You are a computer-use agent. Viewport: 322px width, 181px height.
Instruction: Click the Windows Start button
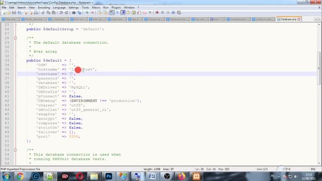click(7, 176)
